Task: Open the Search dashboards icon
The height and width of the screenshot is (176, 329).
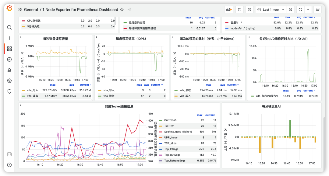Action: pyautogui.click(x=9, y=27)
